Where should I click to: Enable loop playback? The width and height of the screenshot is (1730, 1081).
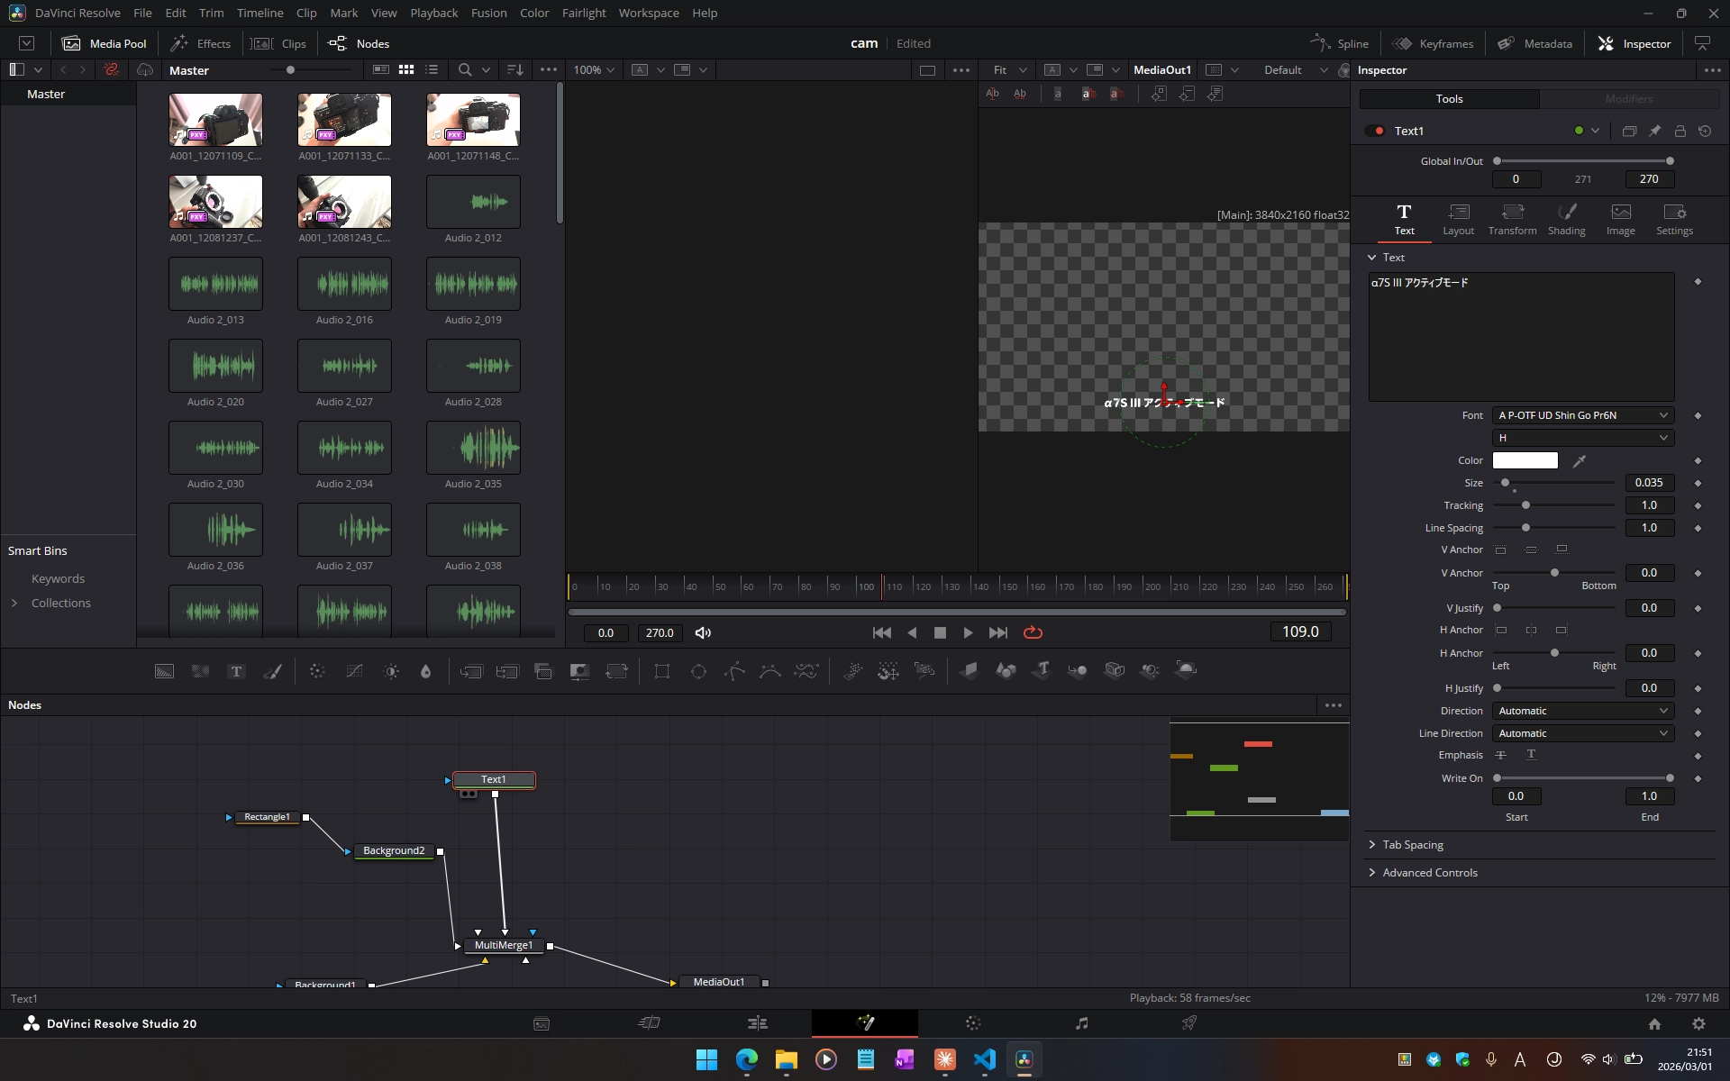[x=1033, y=632]
